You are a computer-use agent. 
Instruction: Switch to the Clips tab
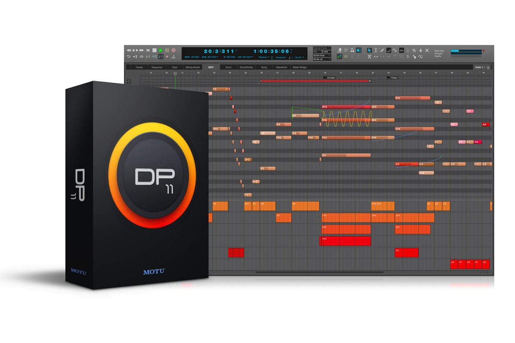click(174, 67)
